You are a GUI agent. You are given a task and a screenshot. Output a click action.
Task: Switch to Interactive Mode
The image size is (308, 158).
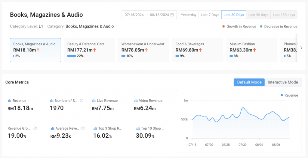[283, 82]
